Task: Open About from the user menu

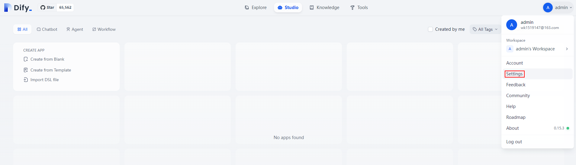Action: (x=538, y=128)
